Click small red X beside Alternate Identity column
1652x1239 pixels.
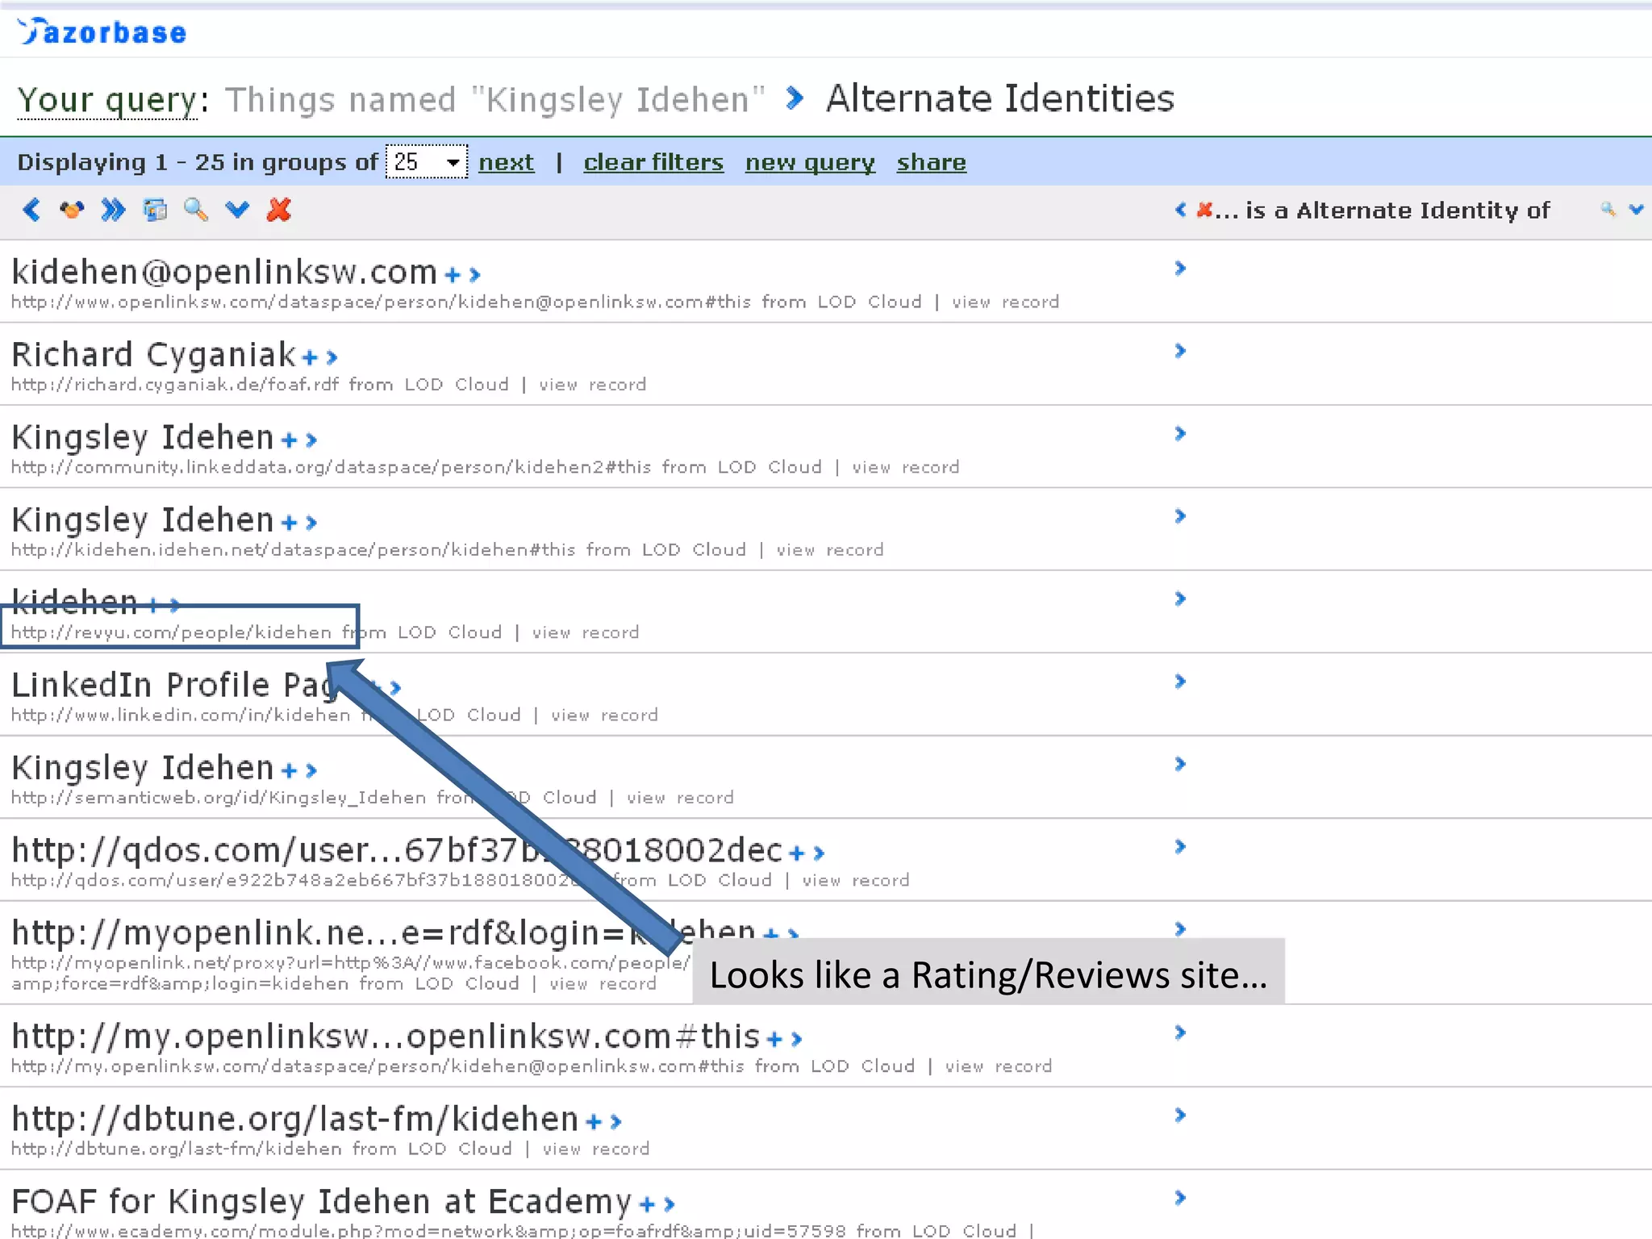point(1204,210)
